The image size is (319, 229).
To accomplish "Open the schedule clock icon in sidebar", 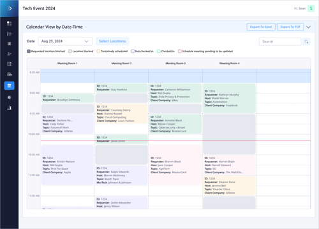I will tap(9, 74).
